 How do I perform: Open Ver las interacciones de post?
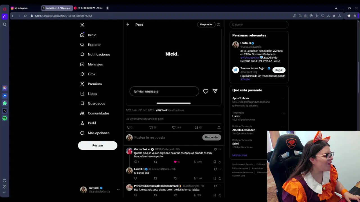pyautogui.click(x=145, y=119)
